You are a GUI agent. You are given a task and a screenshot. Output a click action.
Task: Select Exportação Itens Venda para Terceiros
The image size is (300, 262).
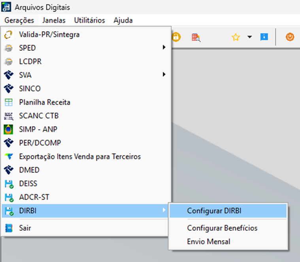(86, 156)
